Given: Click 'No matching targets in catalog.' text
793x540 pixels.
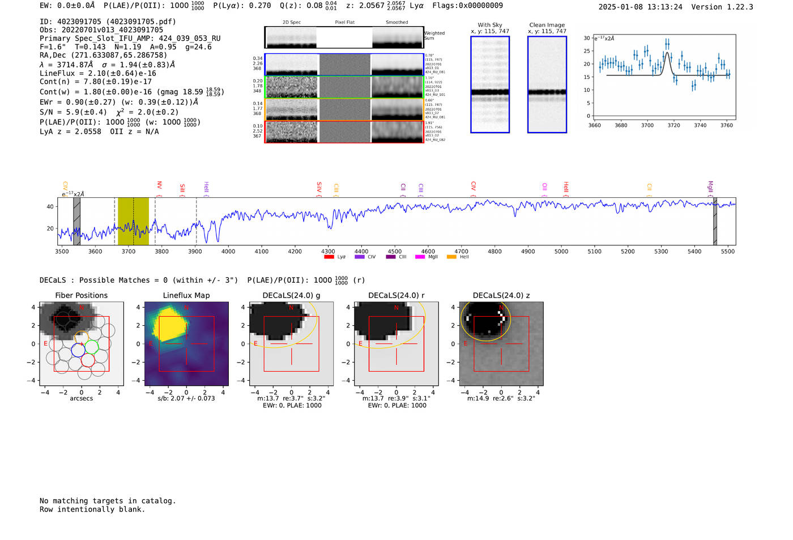Looking at the screenshot, I should (x=108, y=501).
